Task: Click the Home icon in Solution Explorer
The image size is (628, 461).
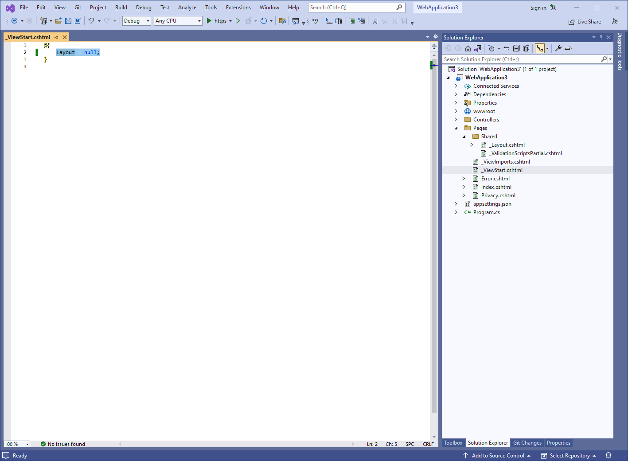Action: (x=468, y=48)
